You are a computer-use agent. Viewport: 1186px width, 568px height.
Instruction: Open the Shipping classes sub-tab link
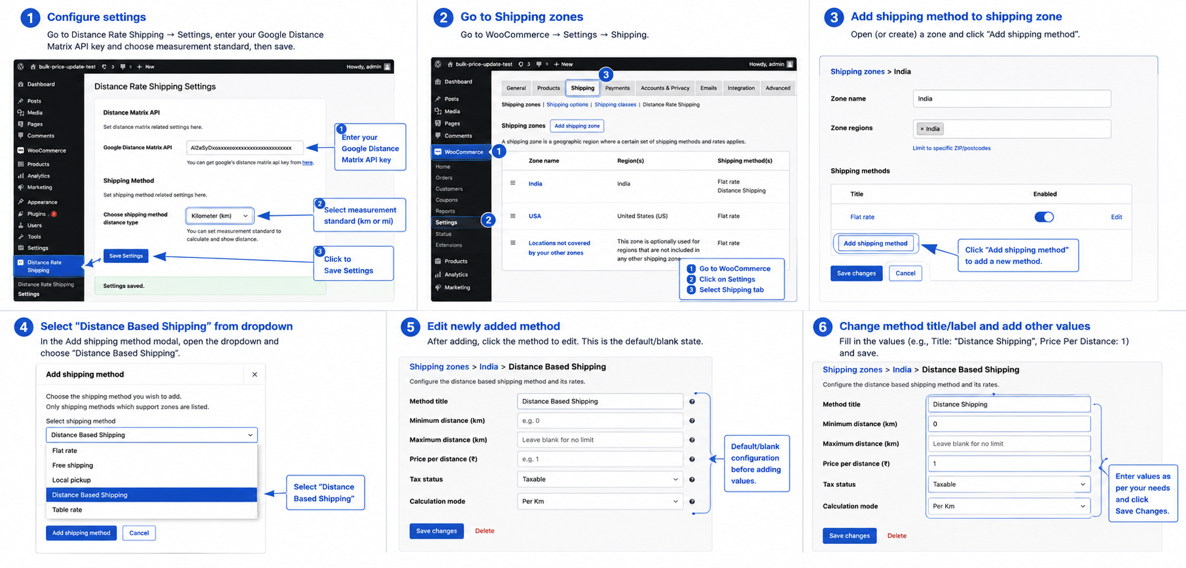click(x=615, y=105)
